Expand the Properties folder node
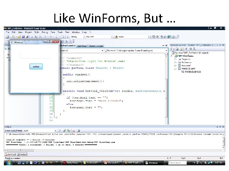The height and width of the screenshot is (171, 229). (175, 59)
